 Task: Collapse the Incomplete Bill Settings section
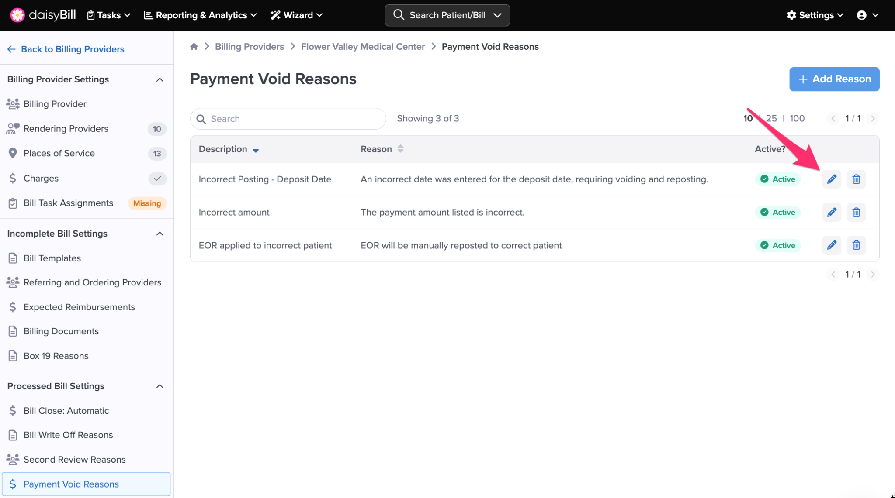tap(160, 234)
